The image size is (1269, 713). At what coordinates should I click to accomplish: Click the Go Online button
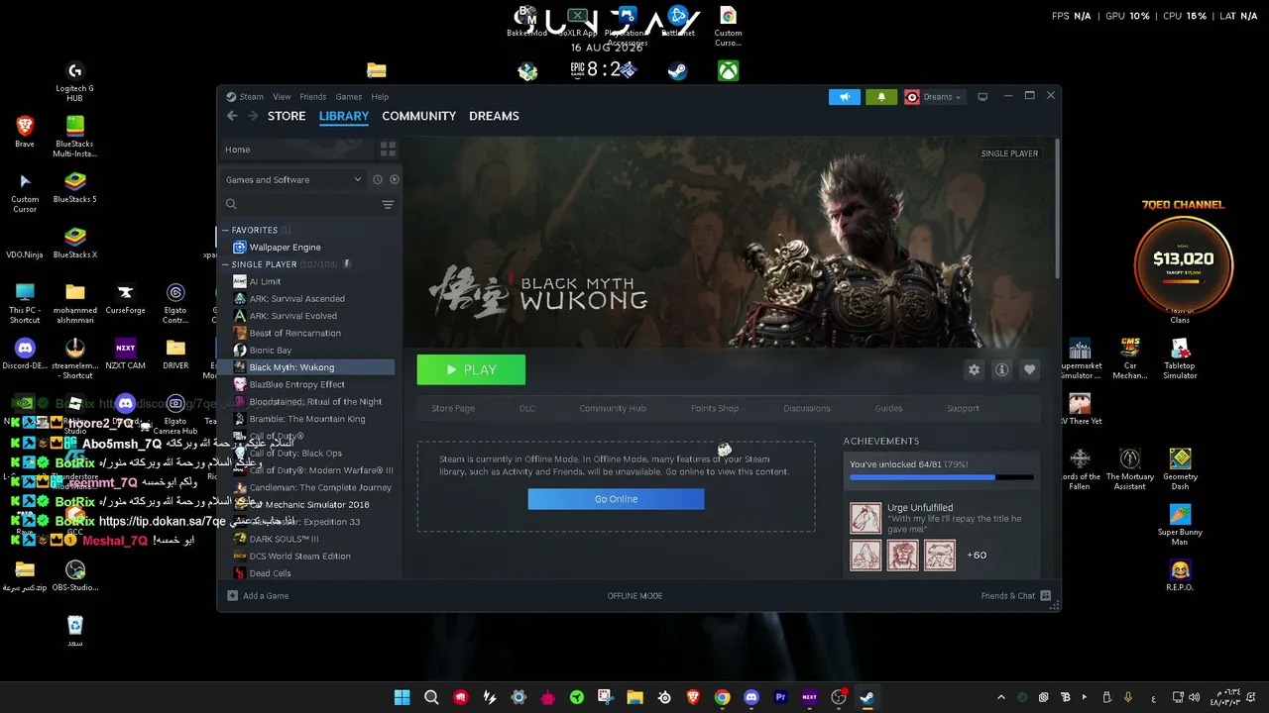click(x=616, y=499)
